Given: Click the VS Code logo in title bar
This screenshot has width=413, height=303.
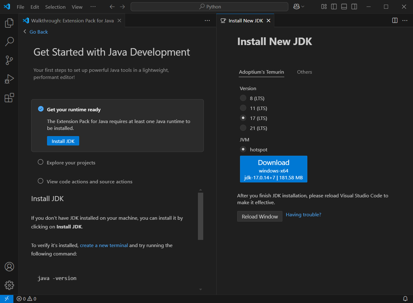Looking at the screenshot, I should [x=7, y=7].
